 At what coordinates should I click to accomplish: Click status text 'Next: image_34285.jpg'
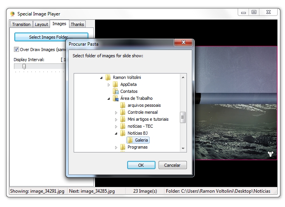(92, 191)
